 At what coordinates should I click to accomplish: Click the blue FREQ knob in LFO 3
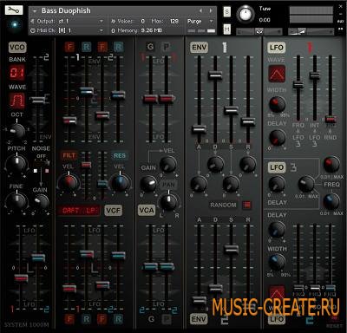(331, 201)
